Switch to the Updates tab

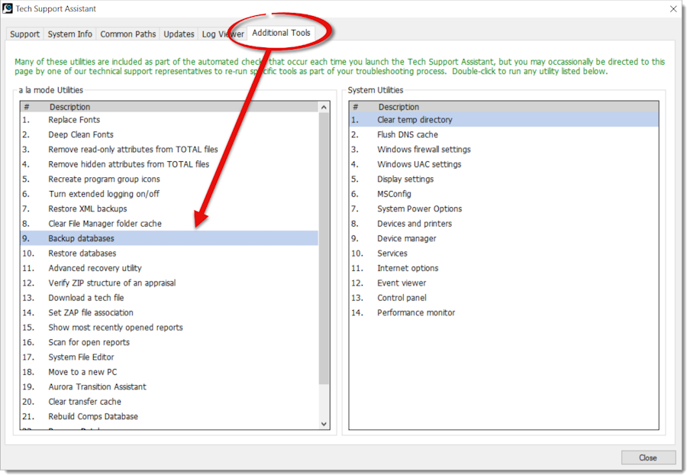pos(179,34)
